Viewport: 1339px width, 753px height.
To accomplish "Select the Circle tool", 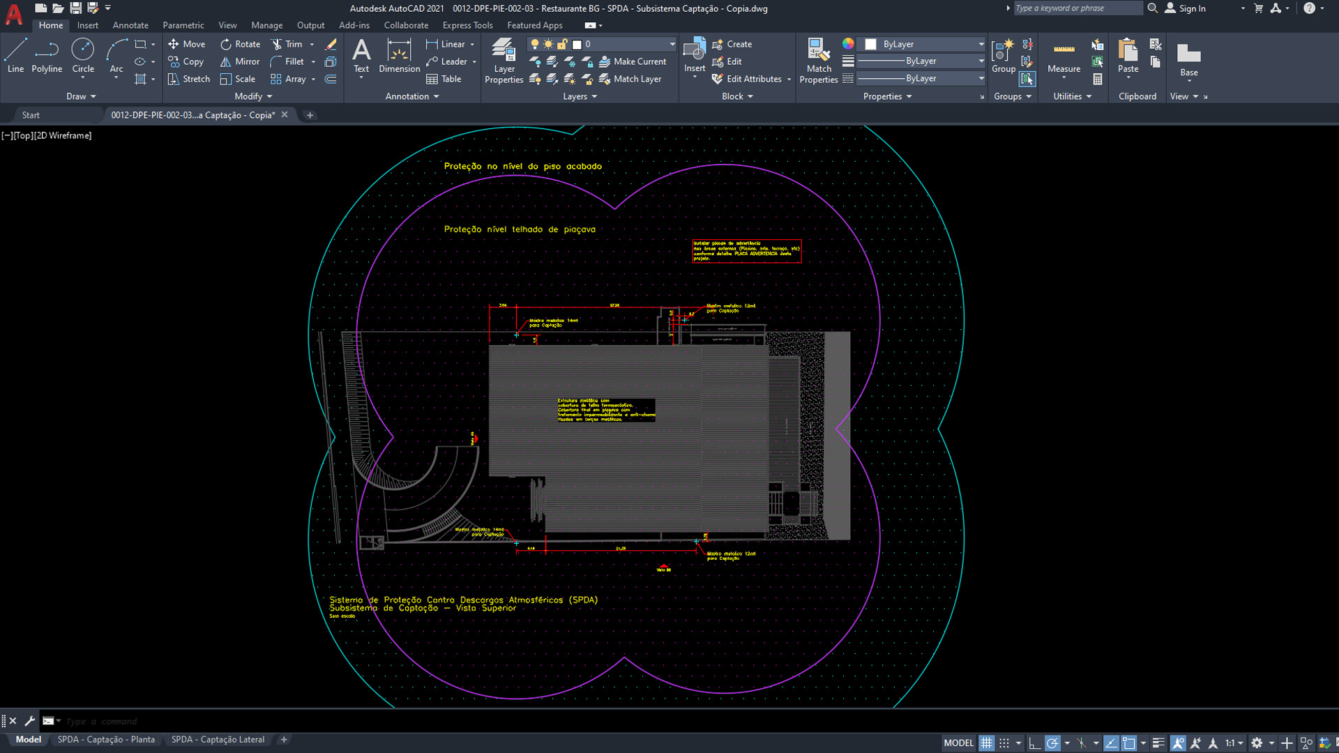I will click(83, 56).
